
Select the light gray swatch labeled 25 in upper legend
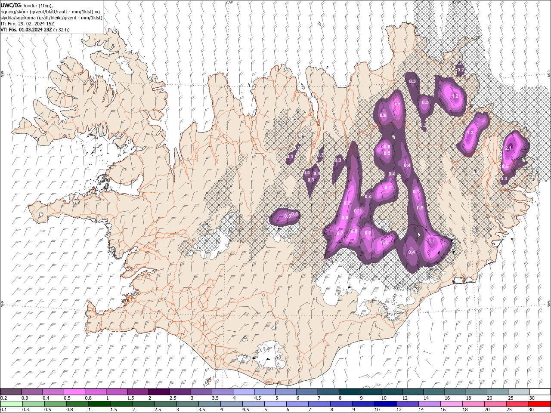point(518,392)
